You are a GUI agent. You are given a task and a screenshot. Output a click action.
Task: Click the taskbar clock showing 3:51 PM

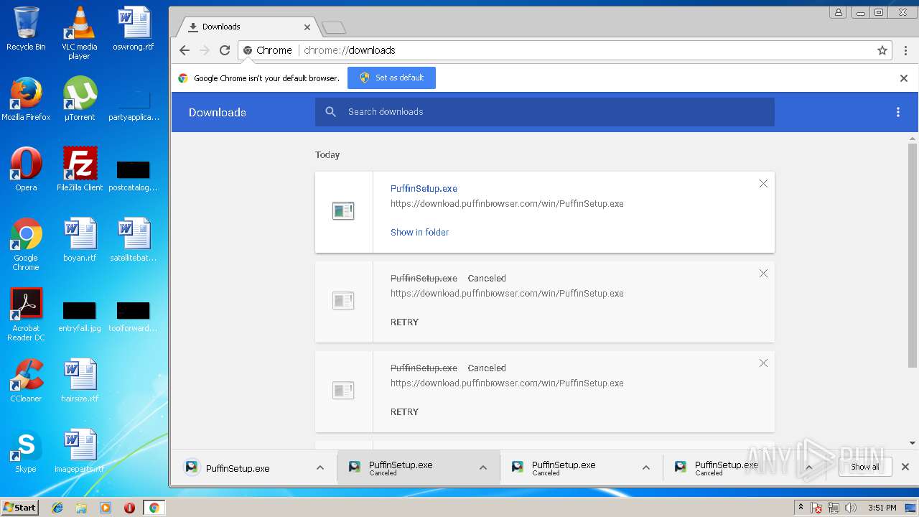tap(882, 508)
